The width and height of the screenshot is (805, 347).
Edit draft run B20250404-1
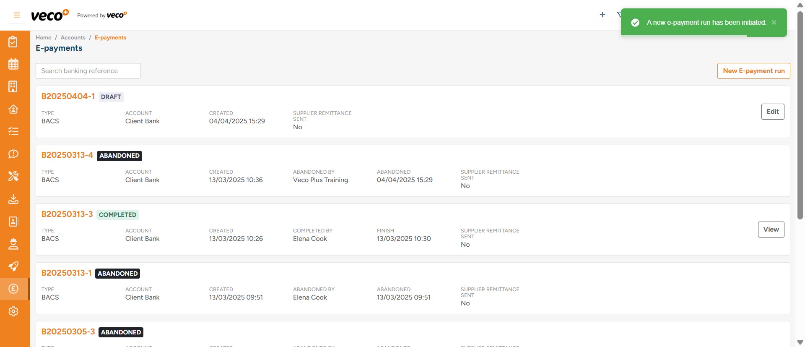pos(772,112)
